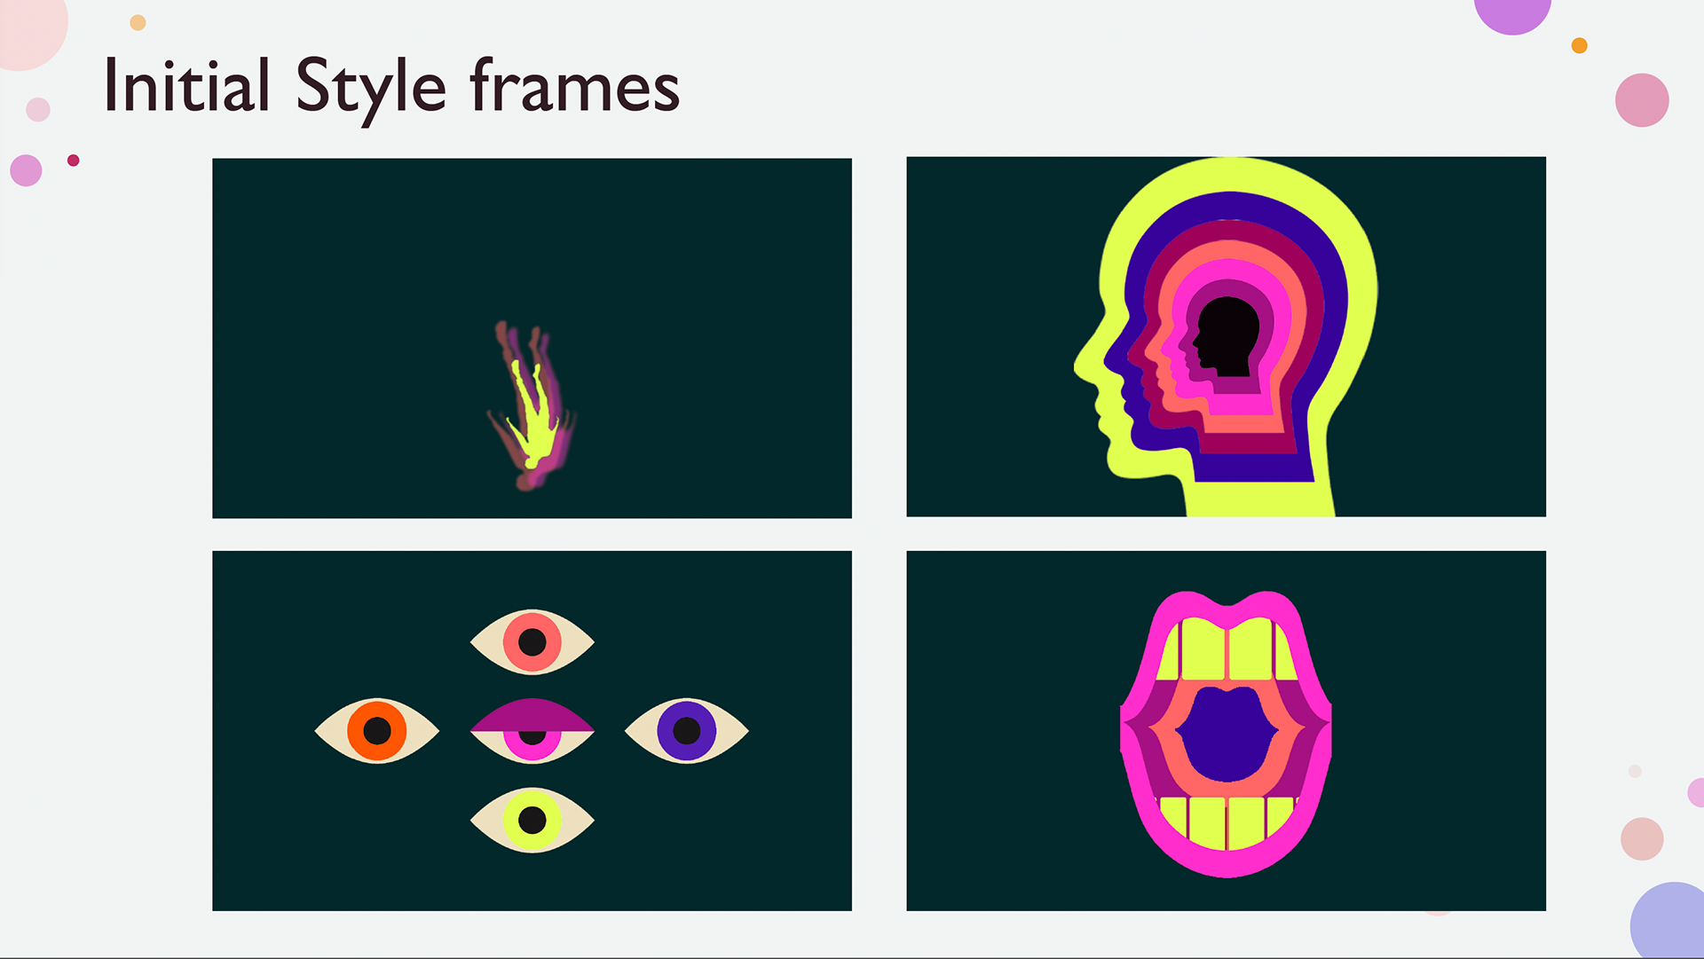The height and width of the screenshot is (959, 1704).
Task: Click the "Initial Style frames" title text
Action: tap(391, 88)
